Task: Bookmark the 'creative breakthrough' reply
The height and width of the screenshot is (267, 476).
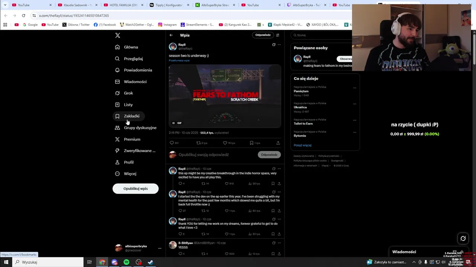Action: click(x=273, y=184)
